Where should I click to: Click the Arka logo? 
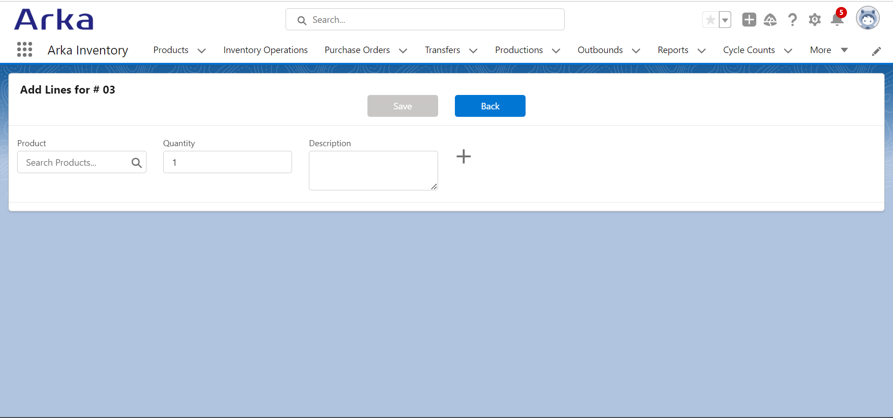(x=54, y=20)
